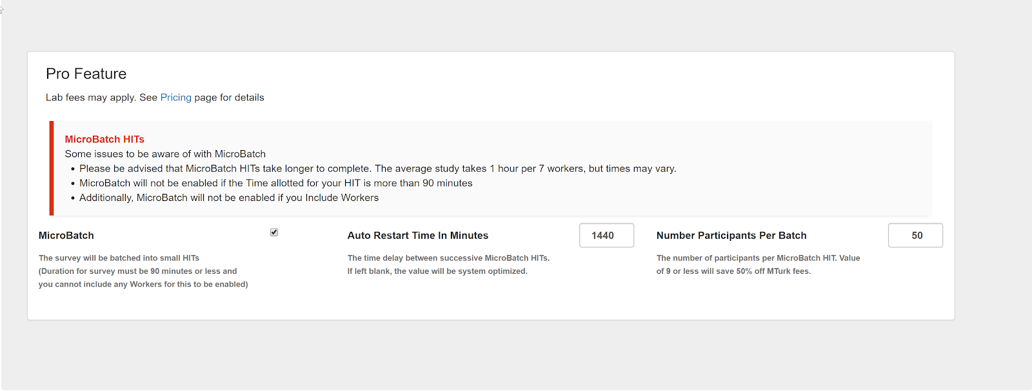Screen dimensions: 1032x391
Task: Click the Pro Feature heading
Action: (x=86, y=73)
